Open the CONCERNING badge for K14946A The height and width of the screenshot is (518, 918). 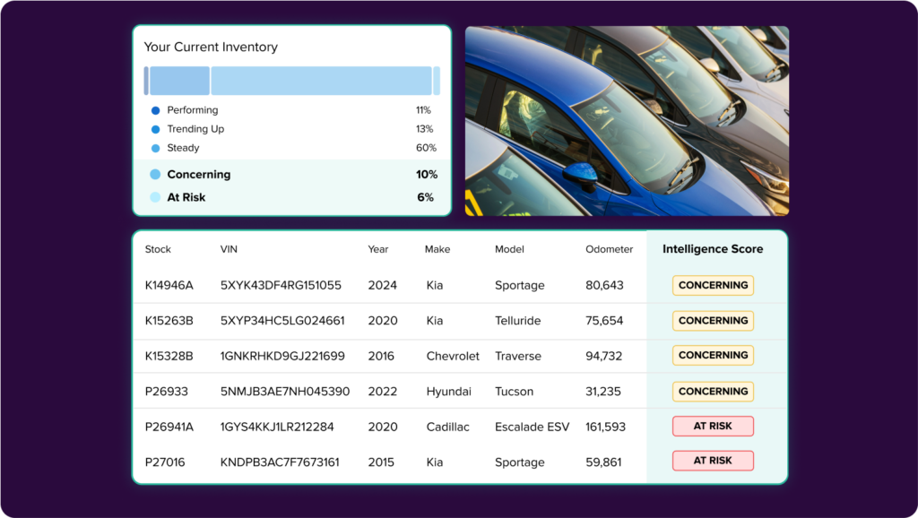tap(713, 285)
